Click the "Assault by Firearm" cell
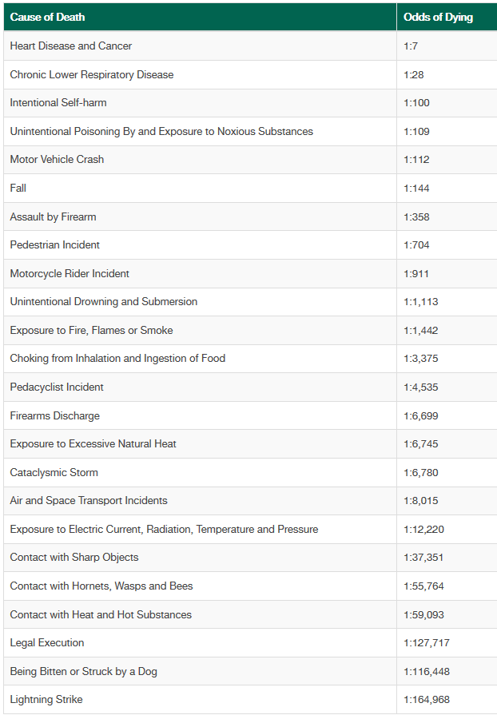 (53, 216)
